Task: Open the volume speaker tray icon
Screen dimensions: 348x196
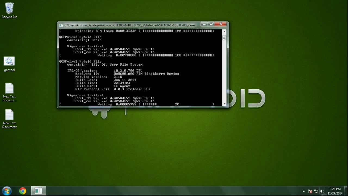Action: click(322, 191)
